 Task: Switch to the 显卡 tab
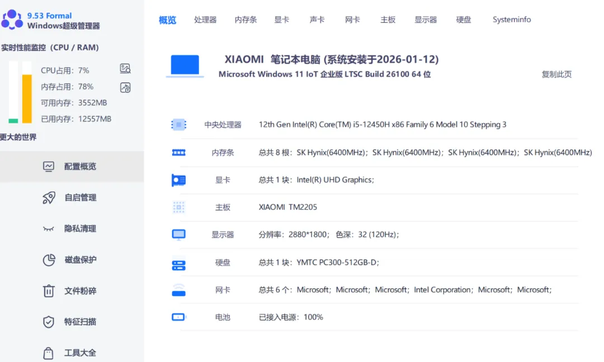click(281, 20)
